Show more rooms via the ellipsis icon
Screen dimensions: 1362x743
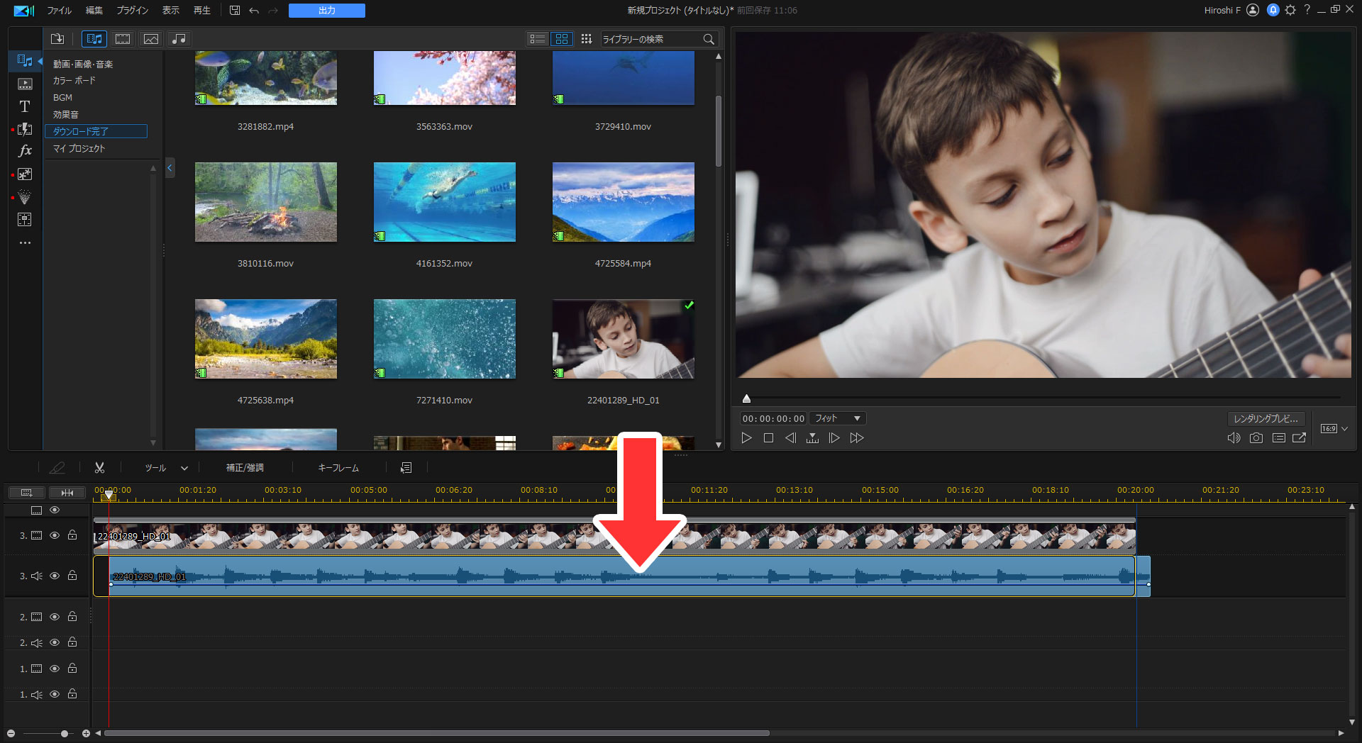(25, 242)
